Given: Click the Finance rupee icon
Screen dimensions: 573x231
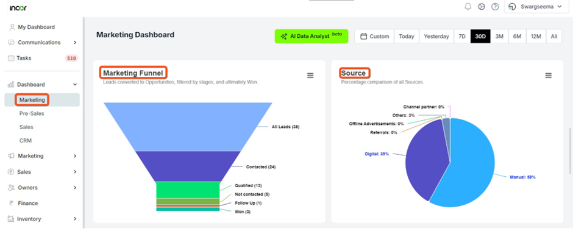Looking at the screenshot, I should pyautogui.click(x=12, y=203).
